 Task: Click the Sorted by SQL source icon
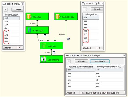click(x=58, y=16)
